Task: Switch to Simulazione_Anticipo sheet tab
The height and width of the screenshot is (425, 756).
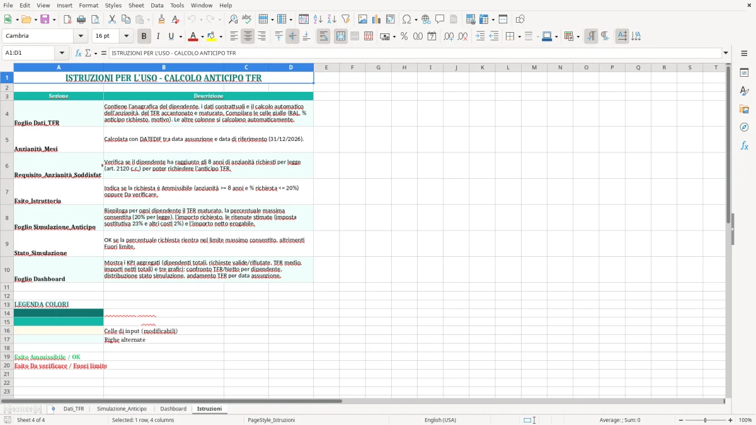Action: [x=122, y=409]
